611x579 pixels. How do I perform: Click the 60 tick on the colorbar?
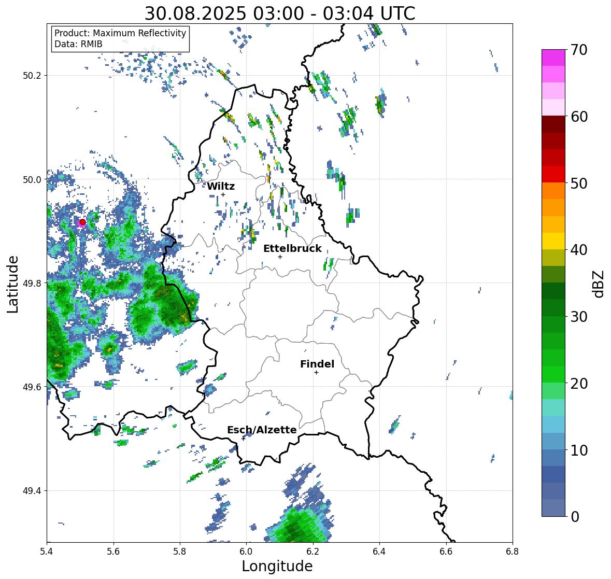579,117
